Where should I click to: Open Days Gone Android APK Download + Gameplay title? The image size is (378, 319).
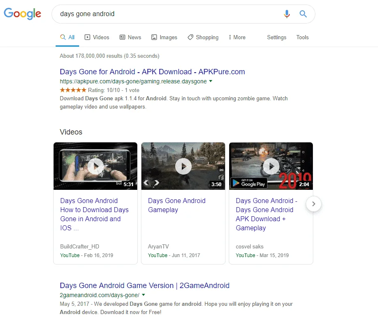266,214
